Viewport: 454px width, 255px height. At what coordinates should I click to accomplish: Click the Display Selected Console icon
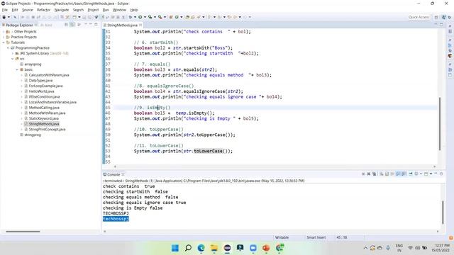tap(416, 174)
